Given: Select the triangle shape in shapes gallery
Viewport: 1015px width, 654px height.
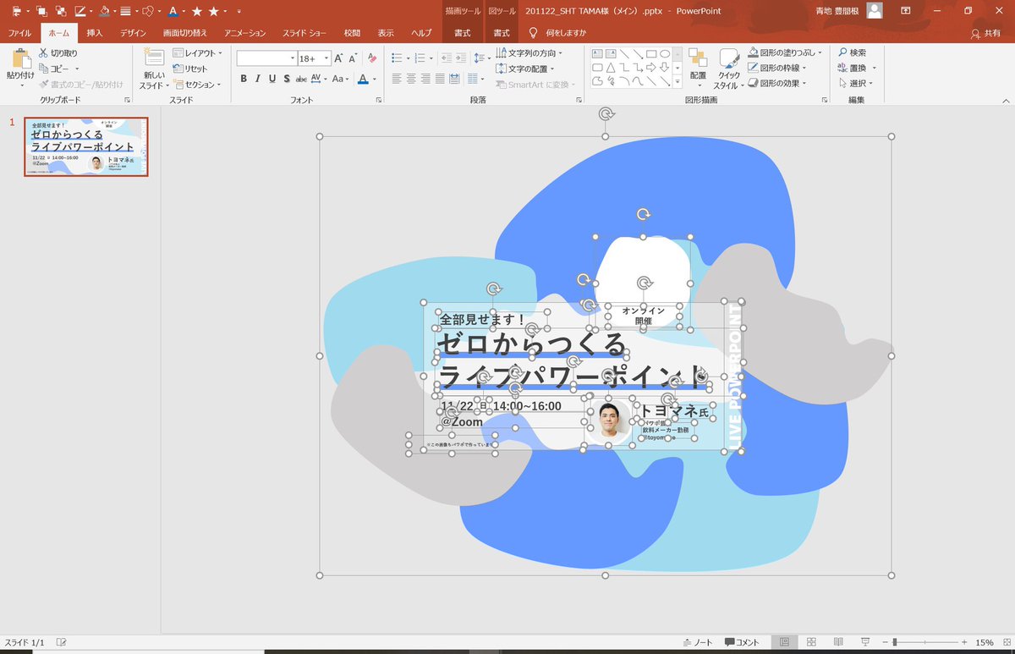Looking at the screenshot, I should click(x=611, y=67).
